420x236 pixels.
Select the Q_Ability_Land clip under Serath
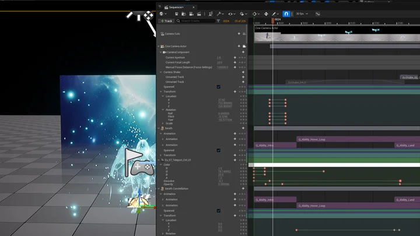407,145
